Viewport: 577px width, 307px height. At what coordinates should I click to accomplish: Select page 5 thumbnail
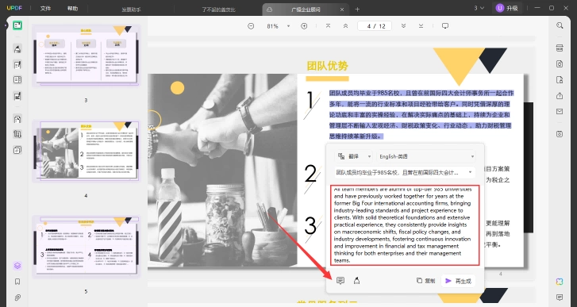[86, 247]
